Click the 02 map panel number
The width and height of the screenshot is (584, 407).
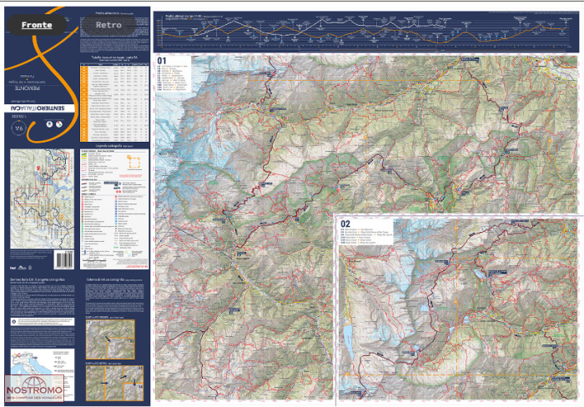pyautogui.click(x=345, y=224)
